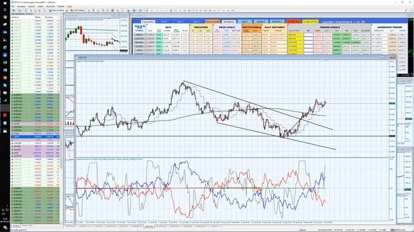Select the Favourites dashboard tab

[x=148, y=21]
